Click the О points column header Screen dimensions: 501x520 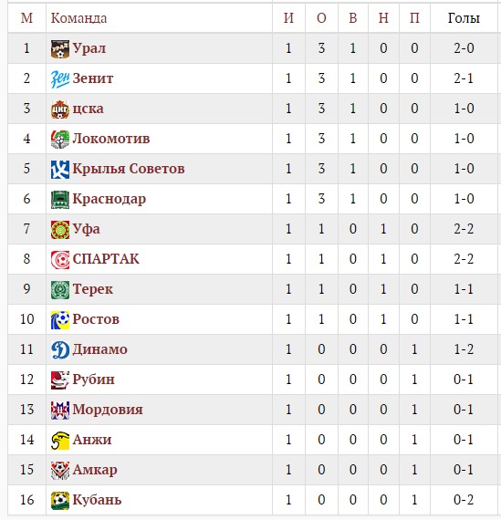[x=321, y=18]
